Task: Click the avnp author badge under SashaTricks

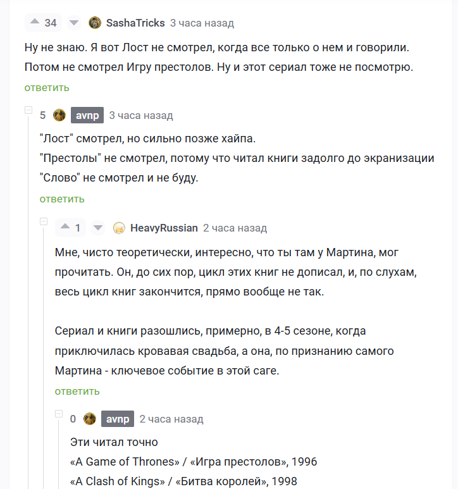Action: (x=87, y=115)
